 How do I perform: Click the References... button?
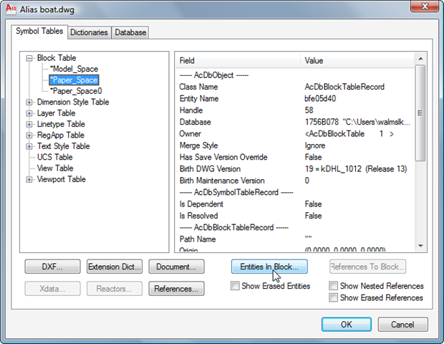pos(176,289)
